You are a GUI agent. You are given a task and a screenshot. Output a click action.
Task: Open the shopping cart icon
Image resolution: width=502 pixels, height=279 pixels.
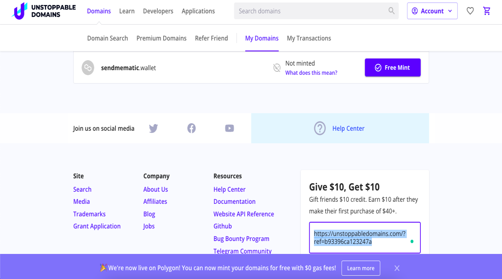487,11
